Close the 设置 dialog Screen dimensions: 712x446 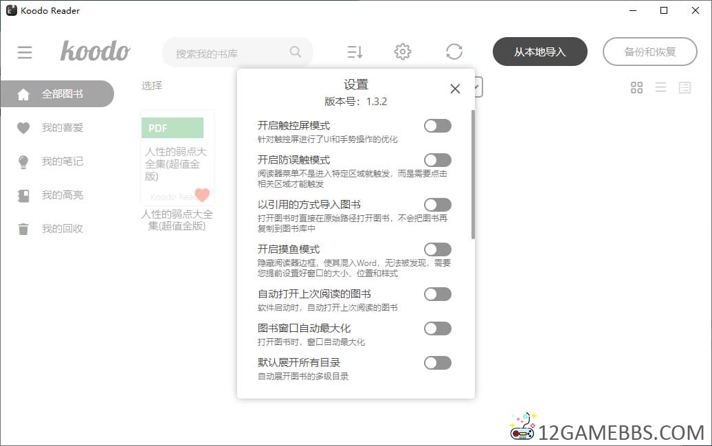454,89
